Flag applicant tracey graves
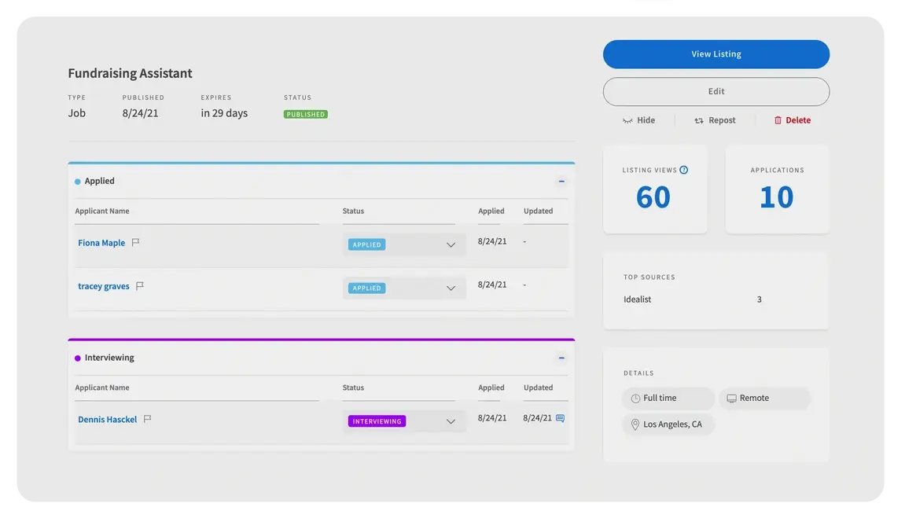Viewport: 905px width, 518px height. (140, 285)
